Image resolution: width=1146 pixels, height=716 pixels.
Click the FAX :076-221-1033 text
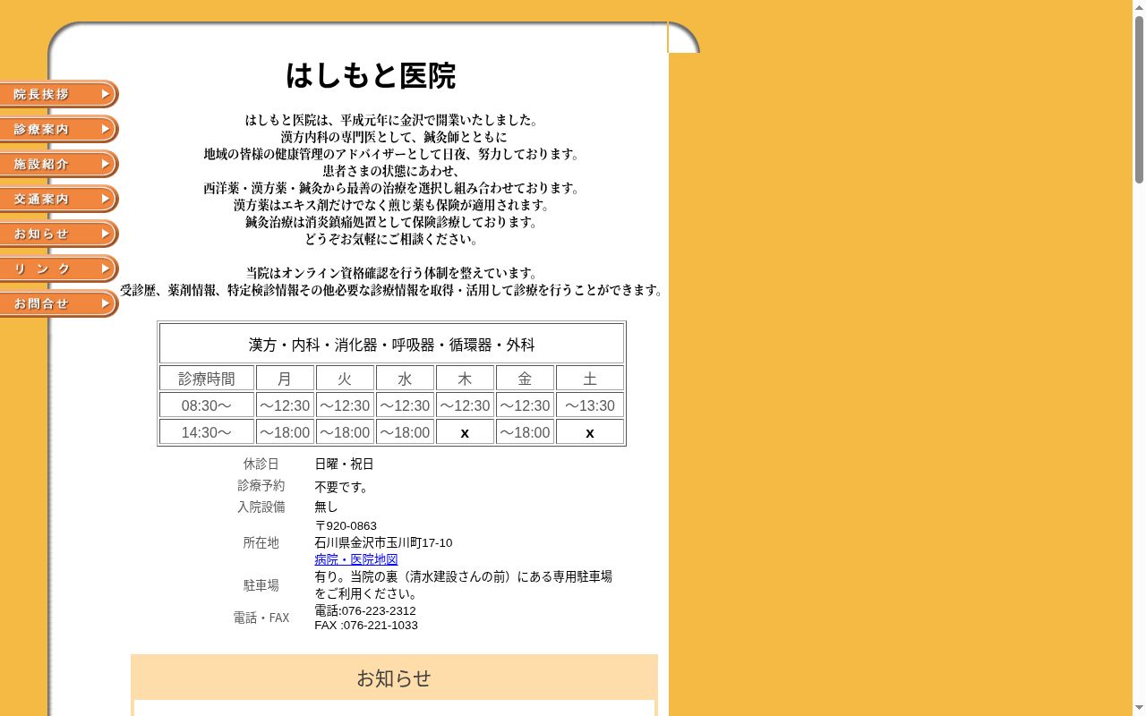[x=366, y=625]
